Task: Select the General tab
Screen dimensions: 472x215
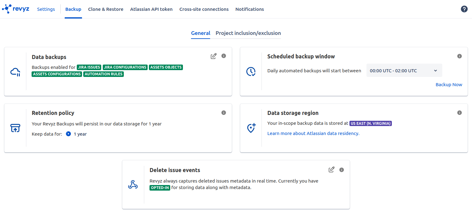Action: [x=201, y=33]
